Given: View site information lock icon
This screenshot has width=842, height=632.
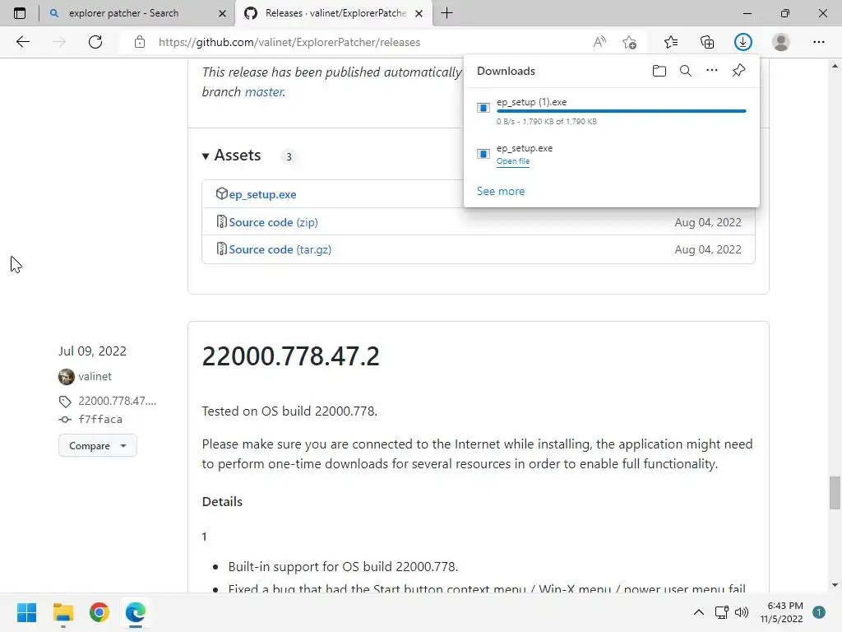Looking at the screenshot, I should coord(140,42).
